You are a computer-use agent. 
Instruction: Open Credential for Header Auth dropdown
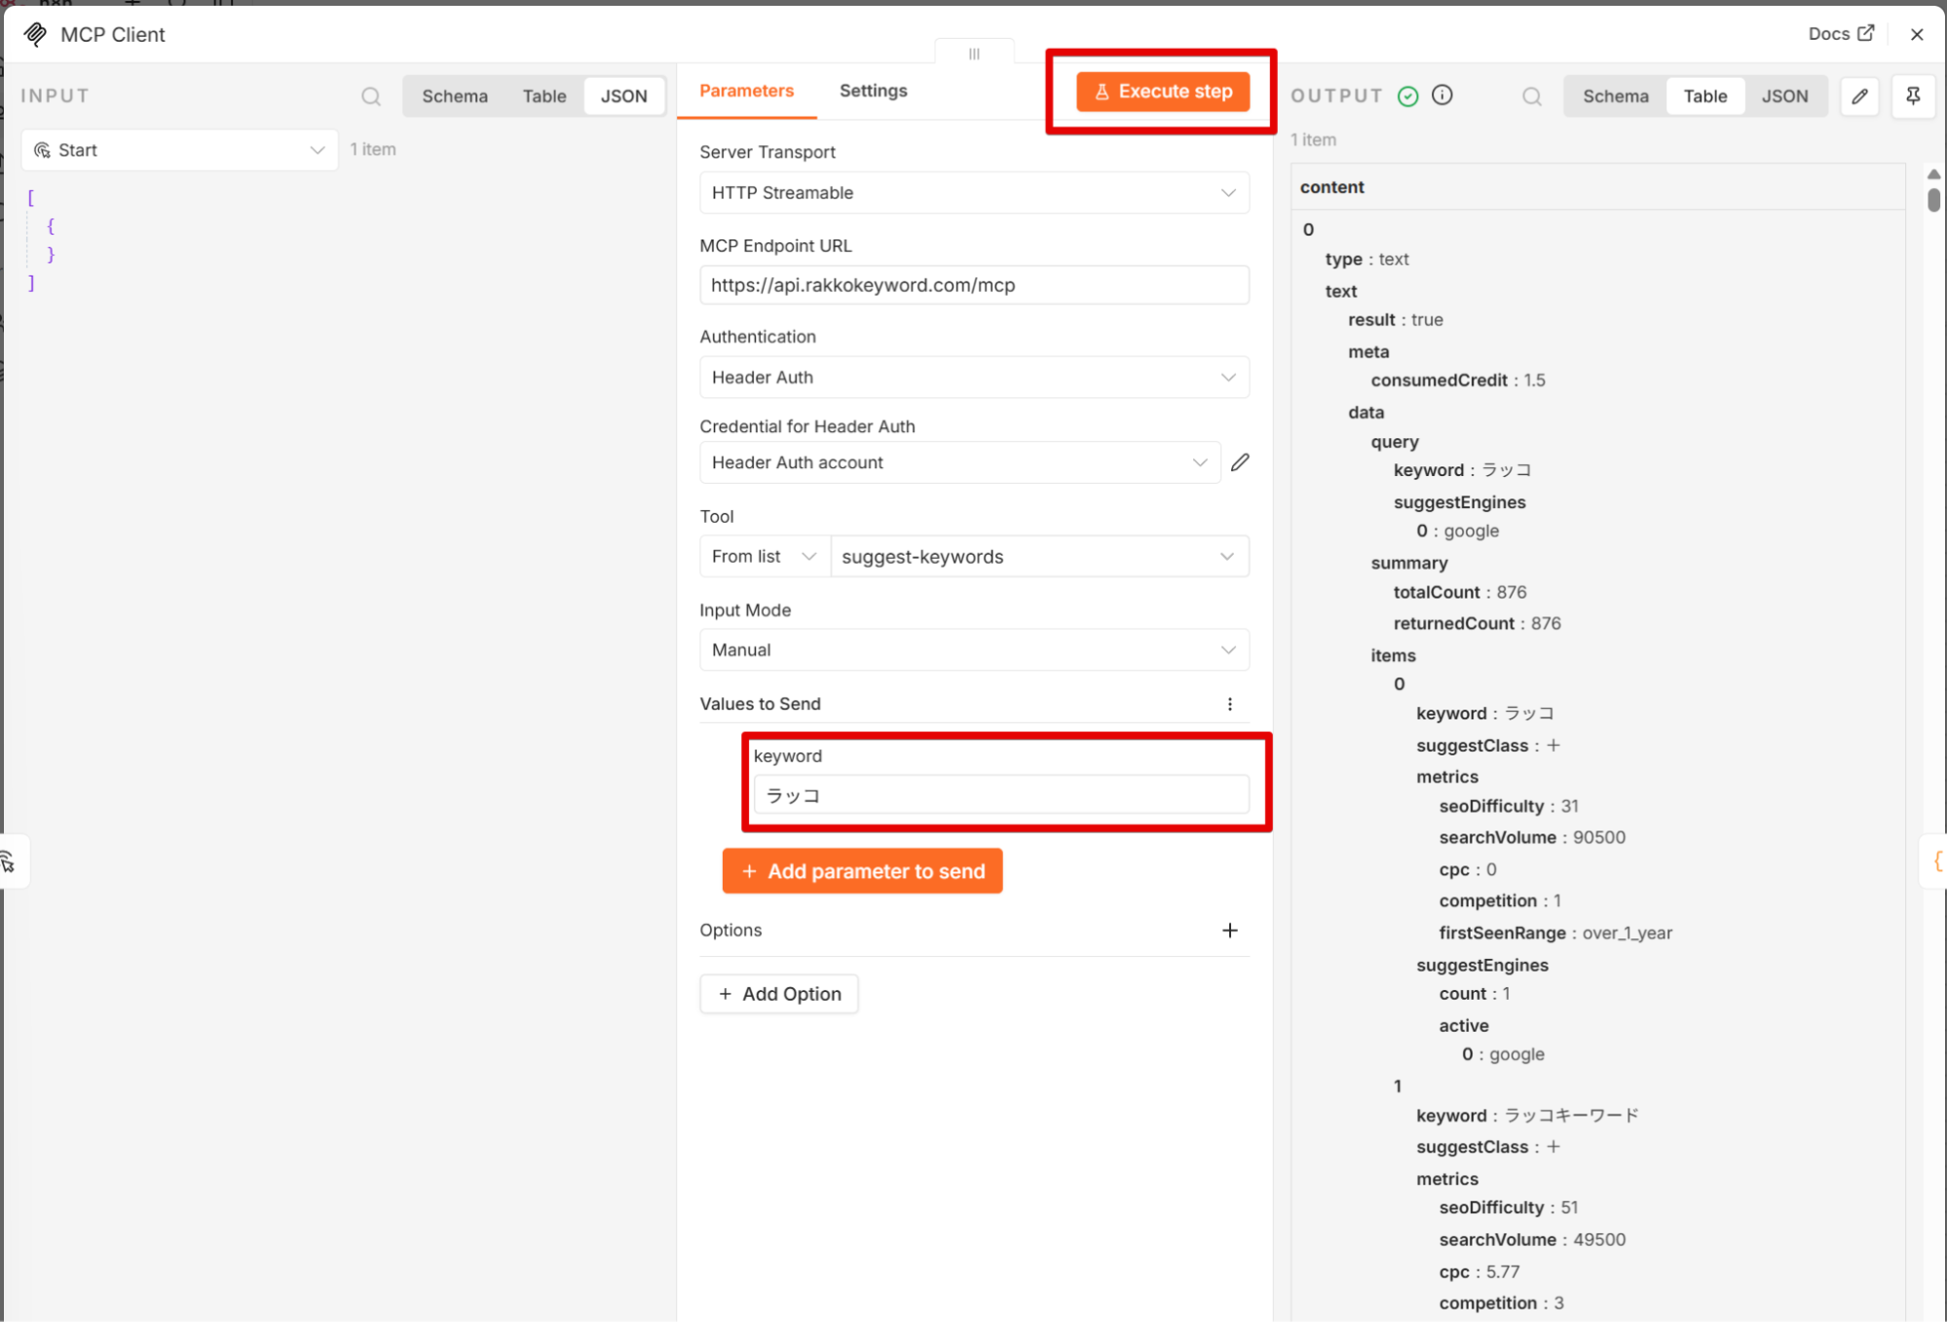click(959, 462)
